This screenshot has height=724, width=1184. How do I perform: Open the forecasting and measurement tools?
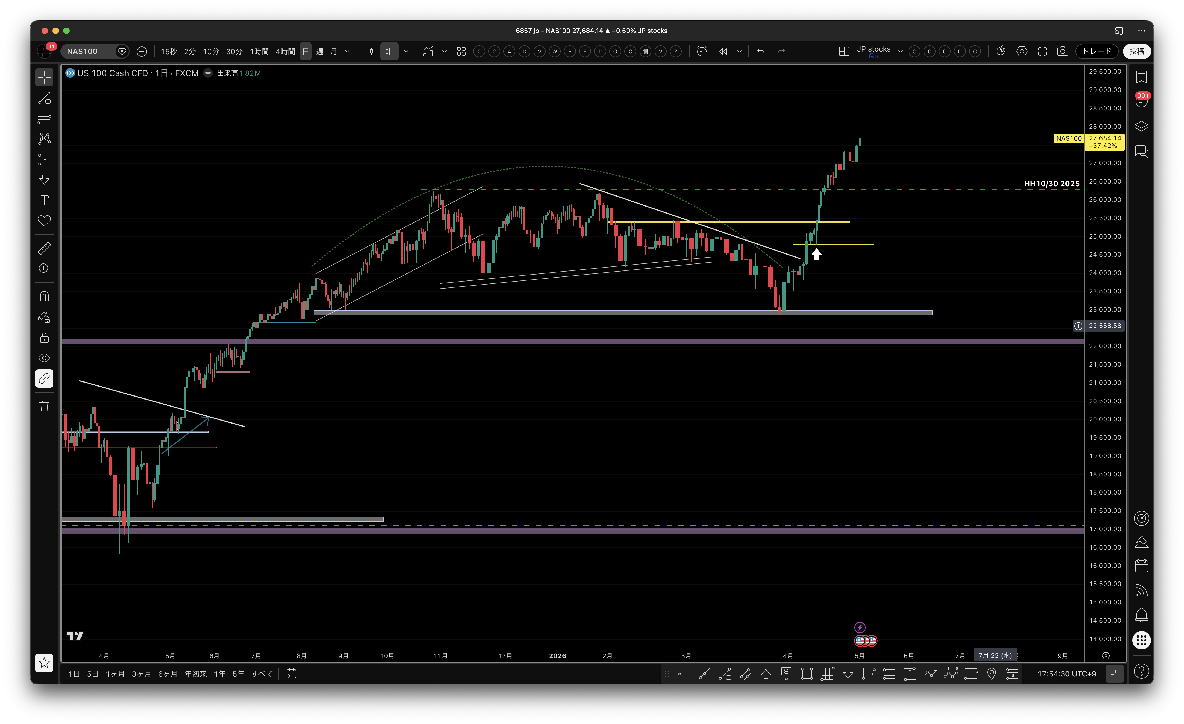point(44,159)
